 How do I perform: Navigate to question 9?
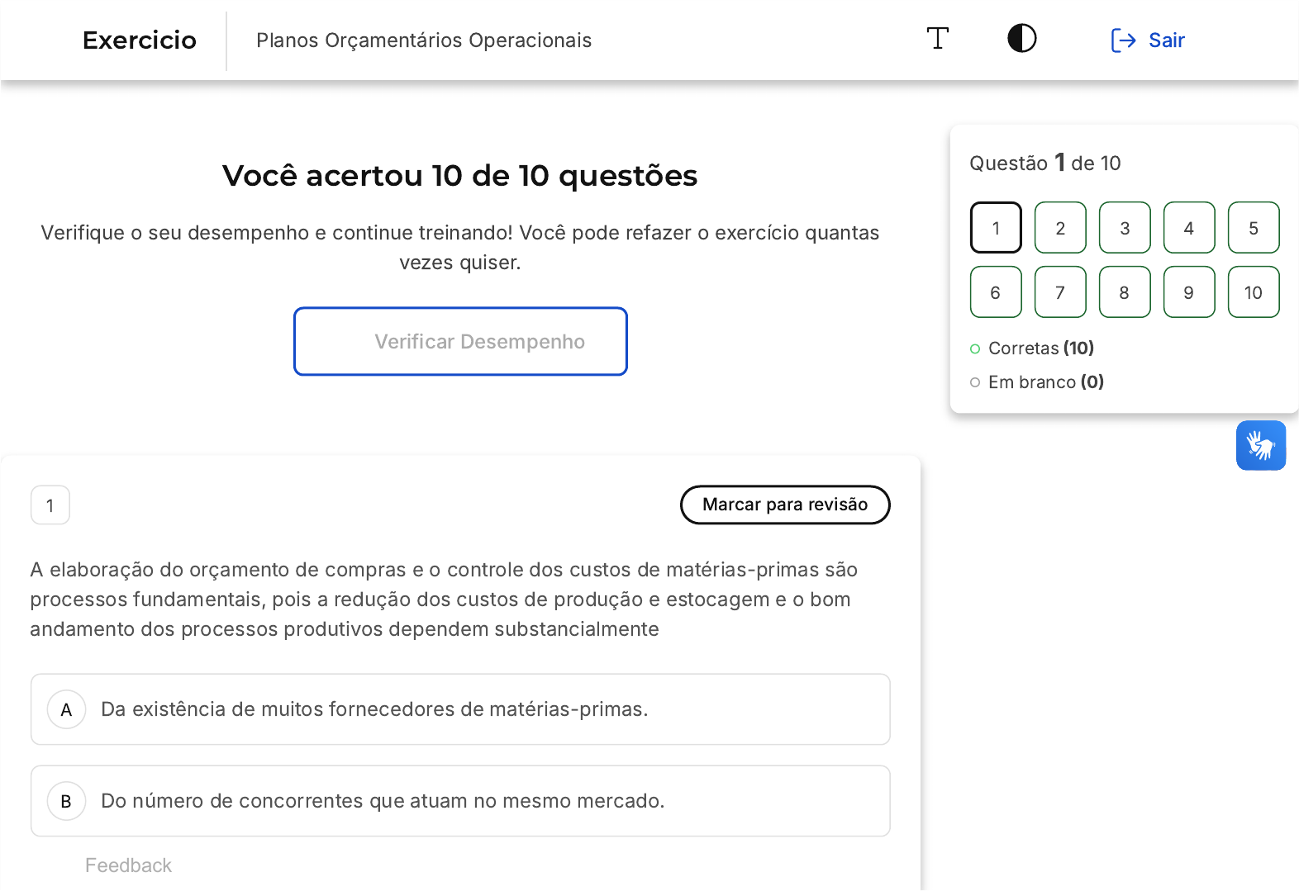click(x=1189, y=292)
